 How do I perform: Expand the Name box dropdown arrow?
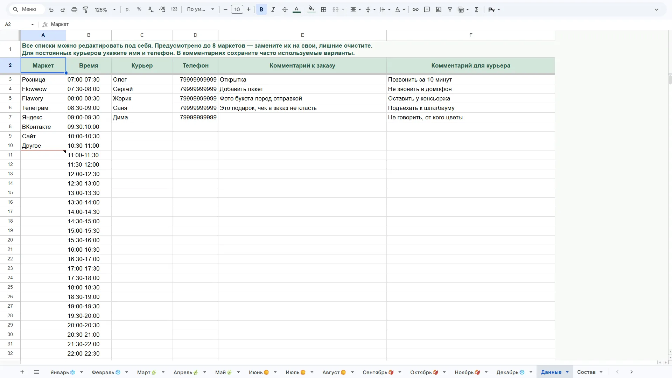32,24
